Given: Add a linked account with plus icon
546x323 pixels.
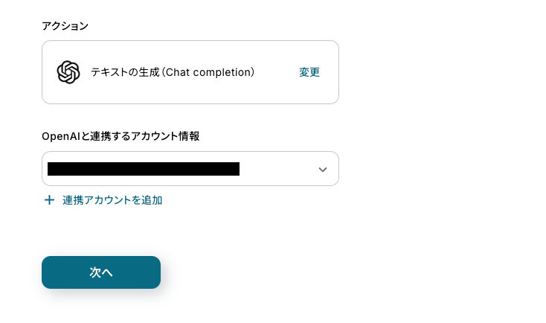Looking at the screenshot, I should pyautogui.click(x=49, y=199).
